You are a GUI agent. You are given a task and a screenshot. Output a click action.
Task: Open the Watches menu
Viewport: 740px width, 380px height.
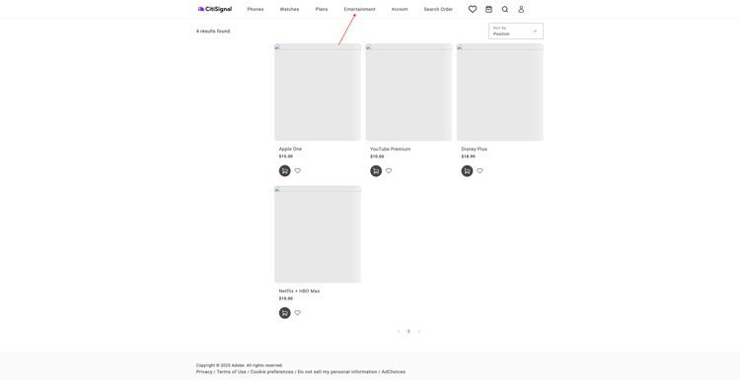point(289,10)
